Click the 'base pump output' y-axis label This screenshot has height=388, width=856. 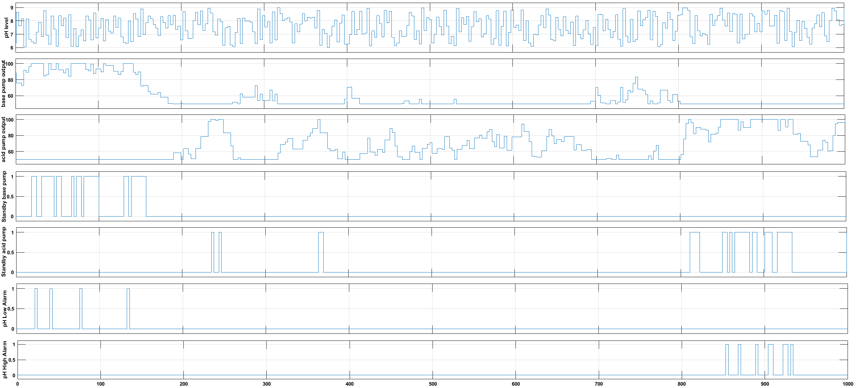[x=4, y=84]
